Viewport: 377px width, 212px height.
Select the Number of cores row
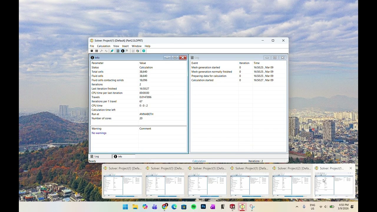click(x=138, y=118)
